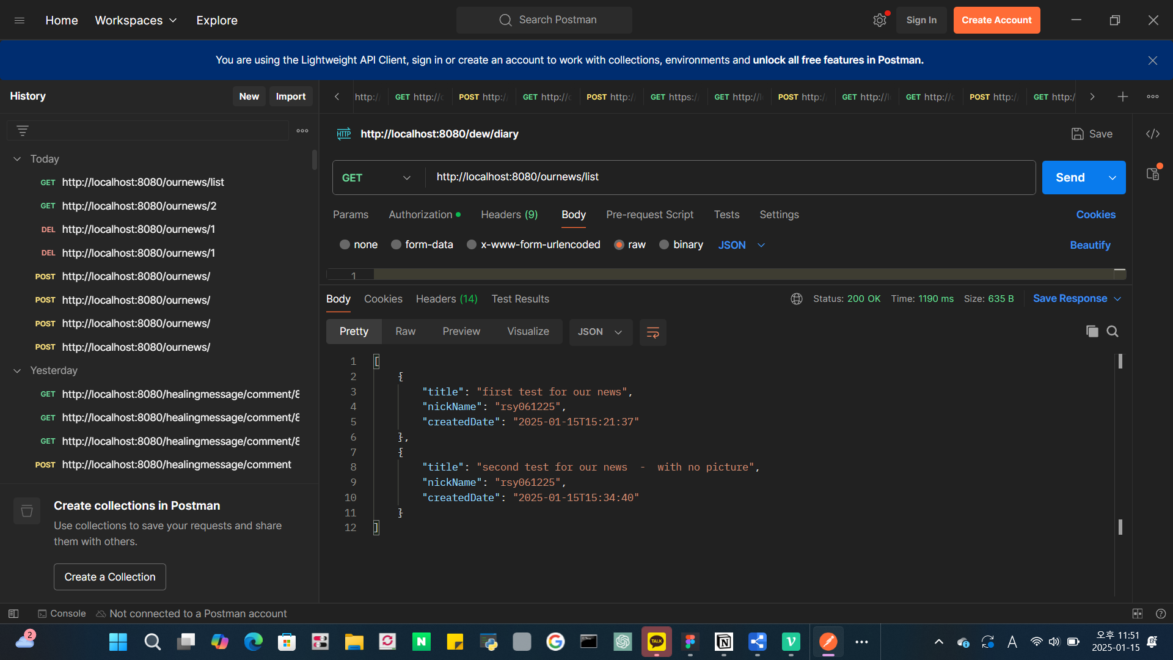Open the Save Response dropdown
Image resolution: width=1173 pixels, height=660 pixels.
[1077, 299]
